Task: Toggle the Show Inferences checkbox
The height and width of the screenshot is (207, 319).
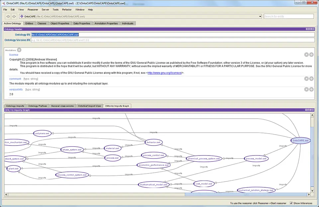Action: coord(291,203)
